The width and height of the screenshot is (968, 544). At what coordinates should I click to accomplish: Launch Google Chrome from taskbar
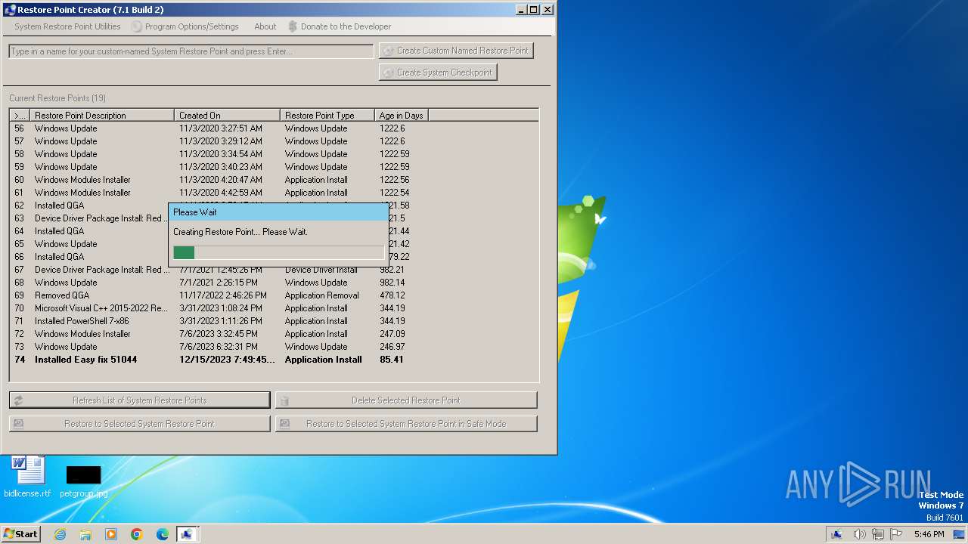click(137, 534)
